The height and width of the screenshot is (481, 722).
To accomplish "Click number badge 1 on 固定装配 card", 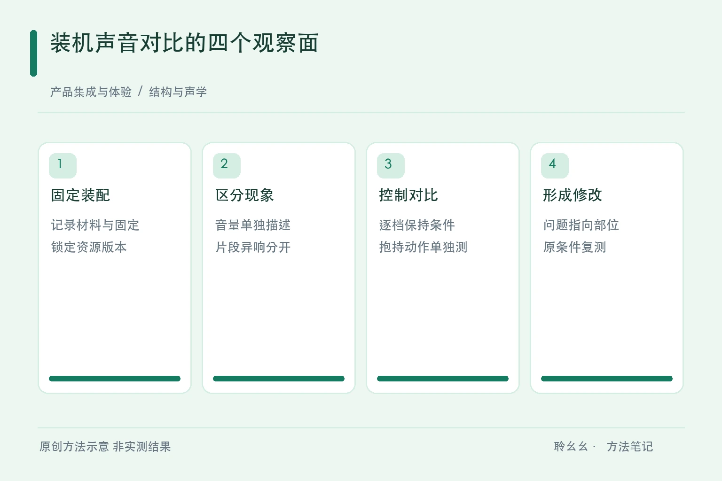I will [63, 165].
